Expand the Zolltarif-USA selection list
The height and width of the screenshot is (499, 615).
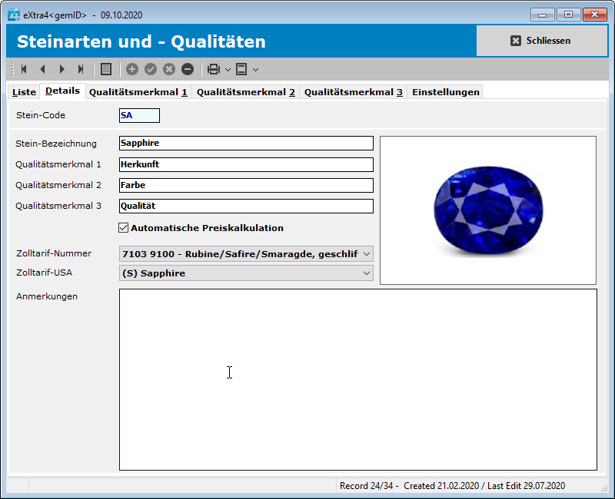click(x=365, y=274)
